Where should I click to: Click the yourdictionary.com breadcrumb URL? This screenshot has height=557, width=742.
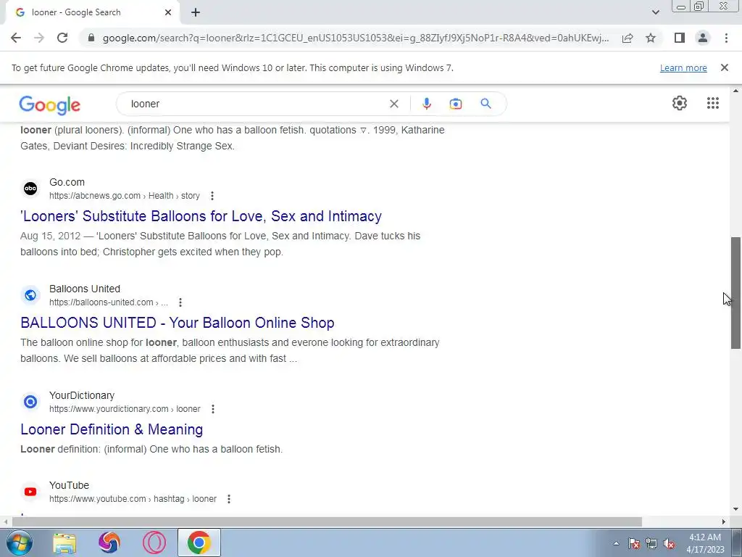click(x=125, y=409)
